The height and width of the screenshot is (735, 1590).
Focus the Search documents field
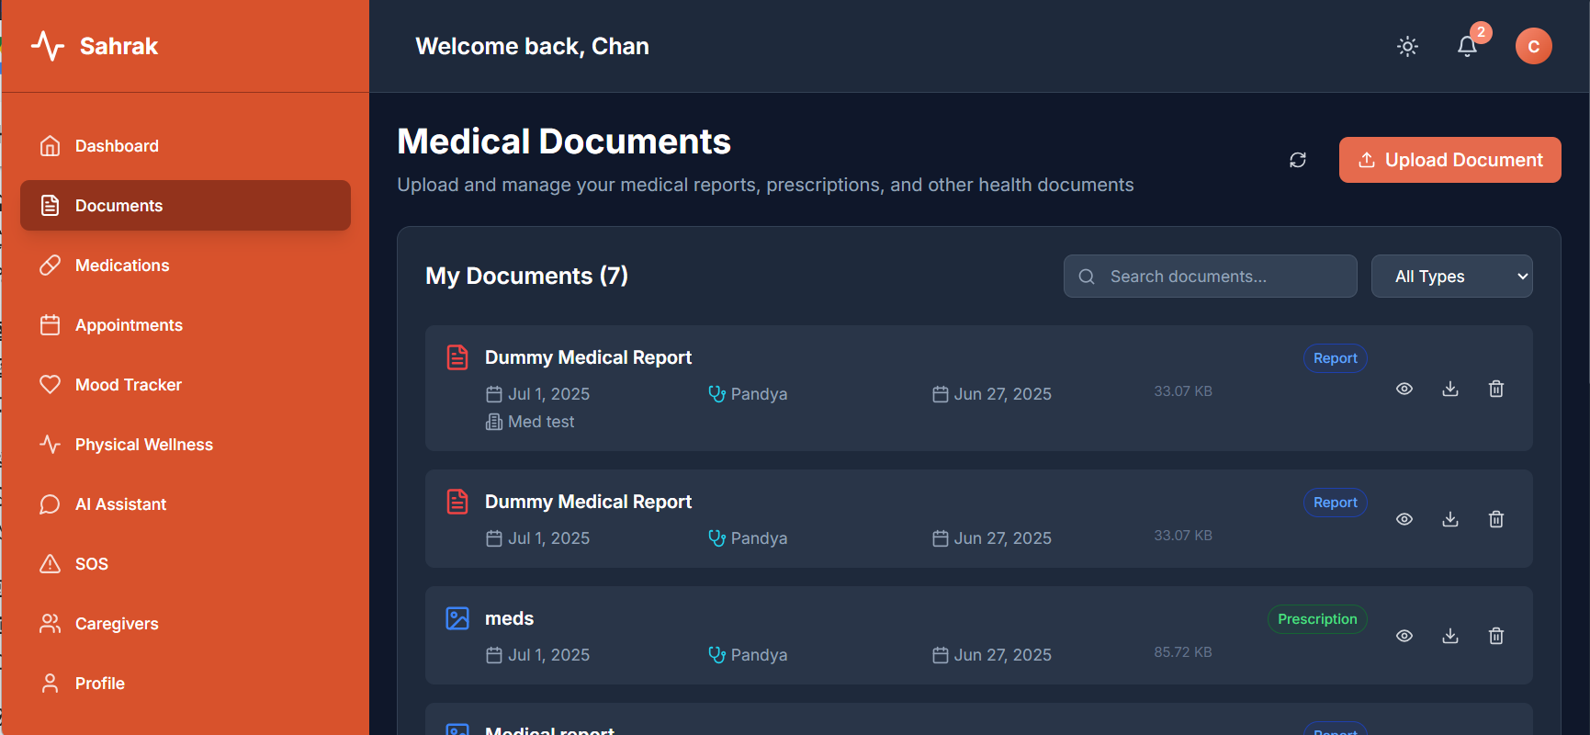pyautogui.click(x=1210, y=277)
